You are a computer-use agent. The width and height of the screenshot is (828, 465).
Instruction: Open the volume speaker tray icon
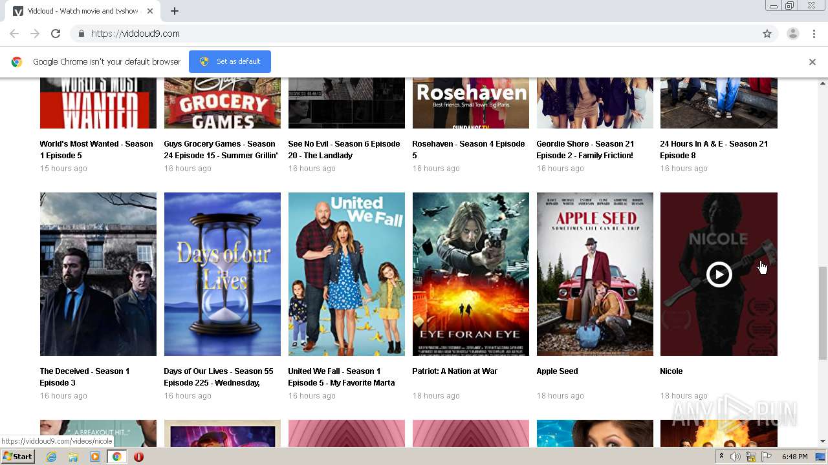(735, 457)
